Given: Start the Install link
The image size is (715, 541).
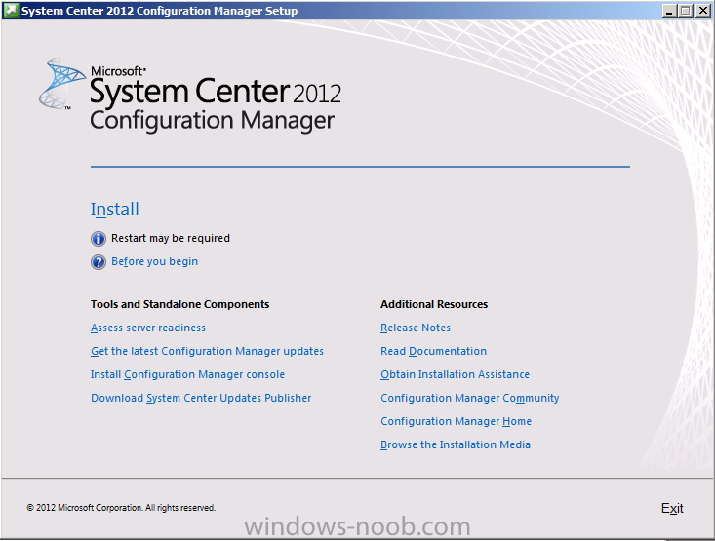Looking at the screenshot, I should click(114, 210).
